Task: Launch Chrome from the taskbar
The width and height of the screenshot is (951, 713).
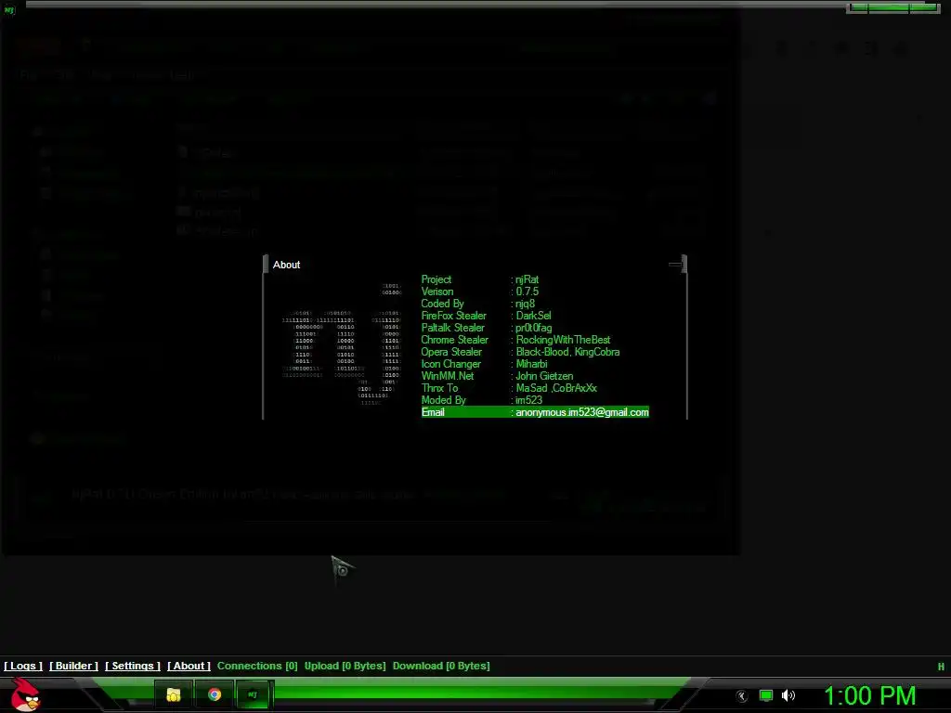Action: click(x=215, y=694)
